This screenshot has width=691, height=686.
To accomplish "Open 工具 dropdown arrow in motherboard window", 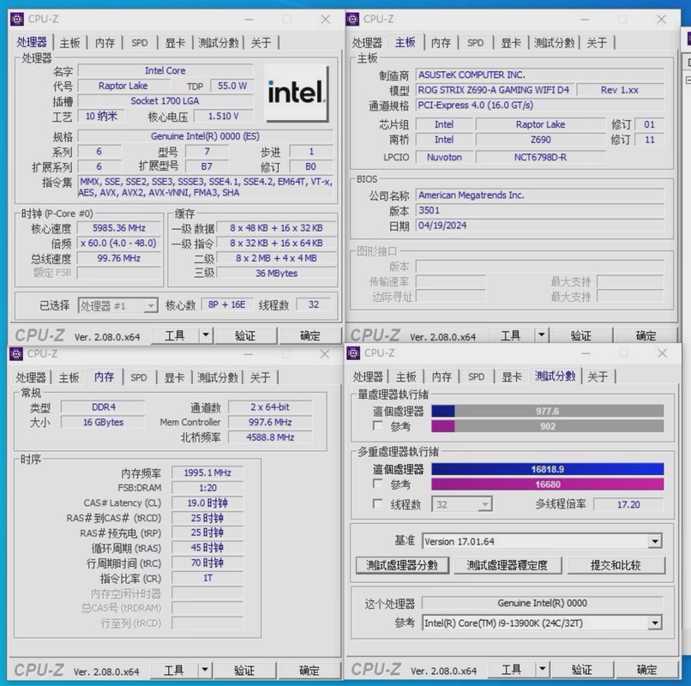I will pos(541,335).
